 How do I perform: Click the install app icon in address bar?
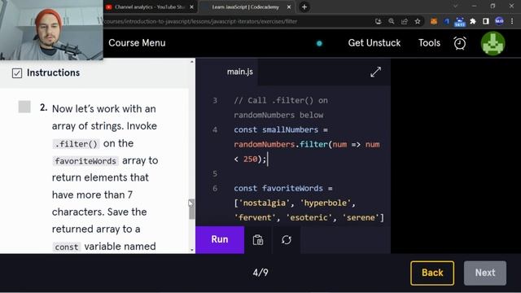378,22
